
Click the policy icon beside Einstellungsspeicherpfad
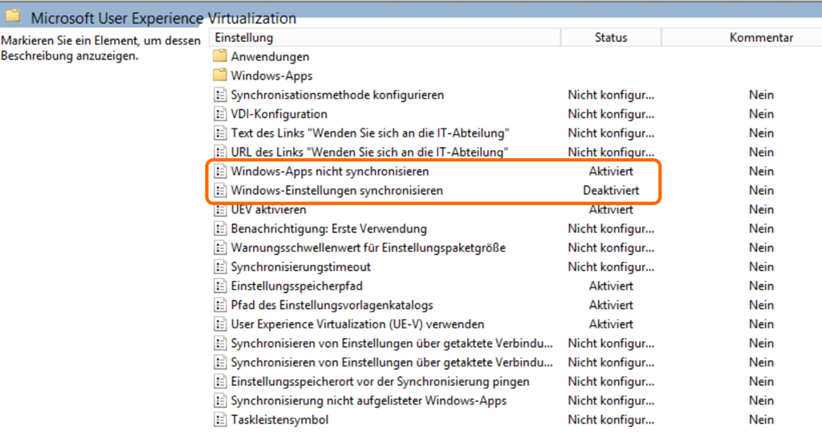point(220,287)
